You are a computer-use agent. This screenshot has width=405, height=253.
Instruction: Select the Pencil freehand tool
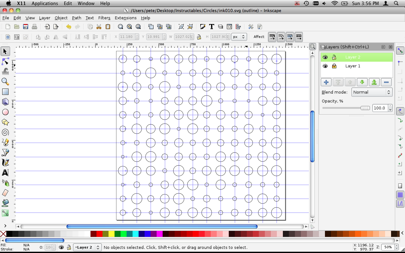pos(5,142)
